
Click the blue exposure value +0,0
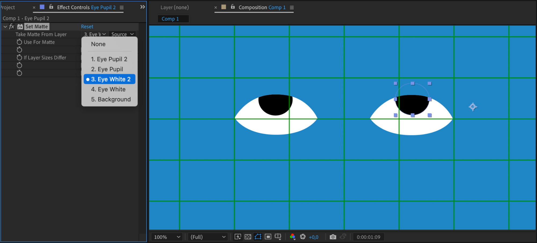(313, 237)
